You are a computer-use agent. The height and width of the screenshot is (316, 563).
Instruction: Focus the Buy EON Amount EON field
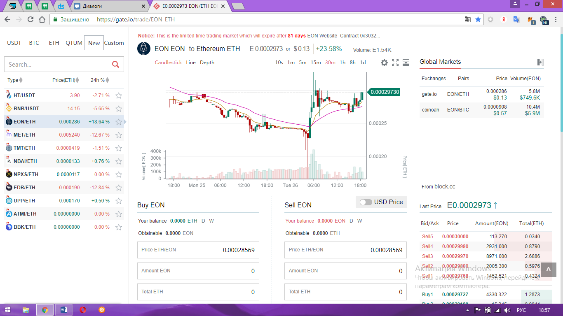pos(198,271)
